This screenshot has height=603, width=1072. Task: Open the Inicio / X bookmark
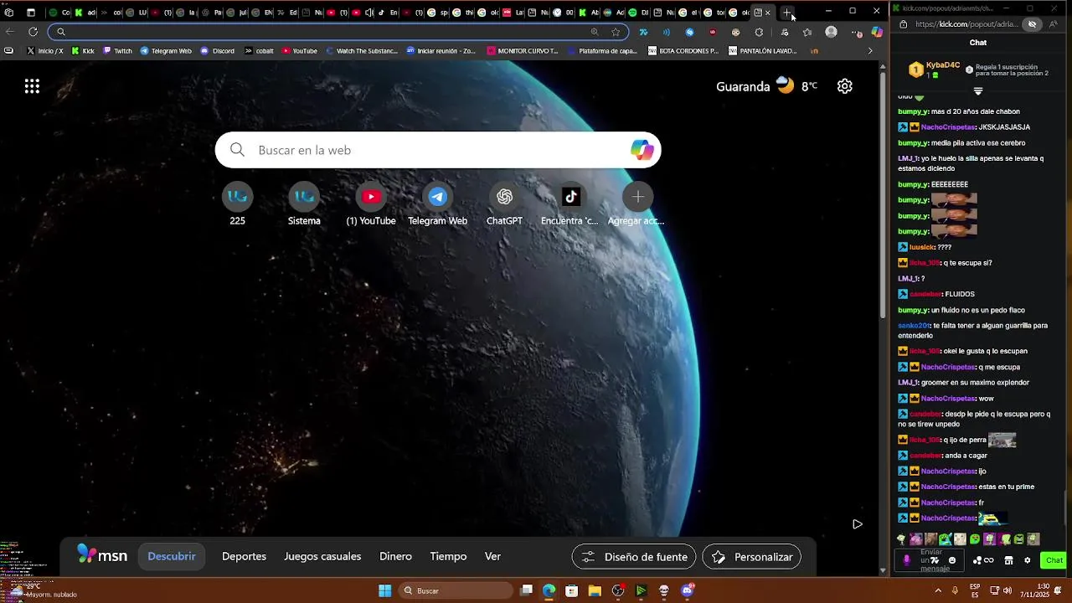tap(45, 50)
